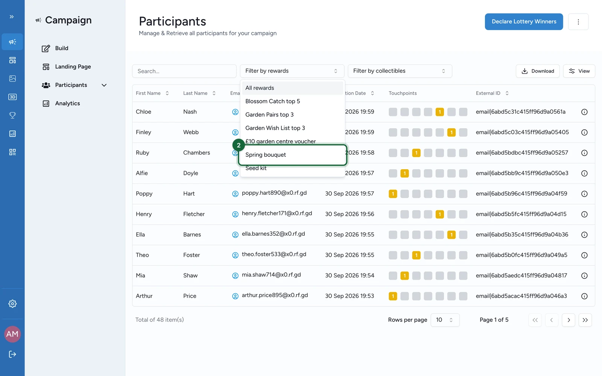The image size is (602, 376).
Task: Open the Filter by collectibles dropdown
Action: (400, 71)
